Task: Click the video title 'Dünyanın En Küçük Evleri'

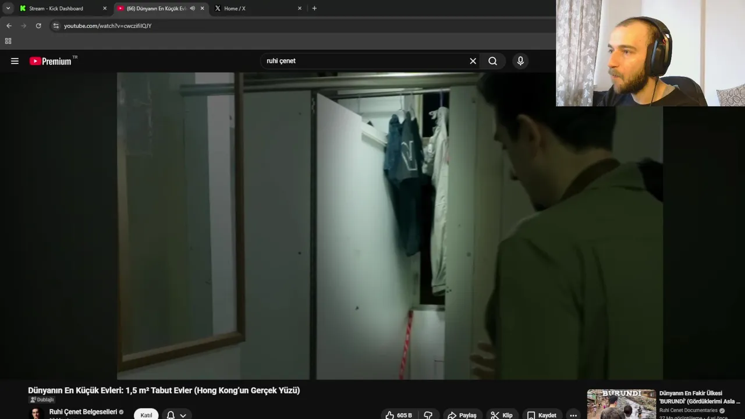Action: [x=164, y=390]
